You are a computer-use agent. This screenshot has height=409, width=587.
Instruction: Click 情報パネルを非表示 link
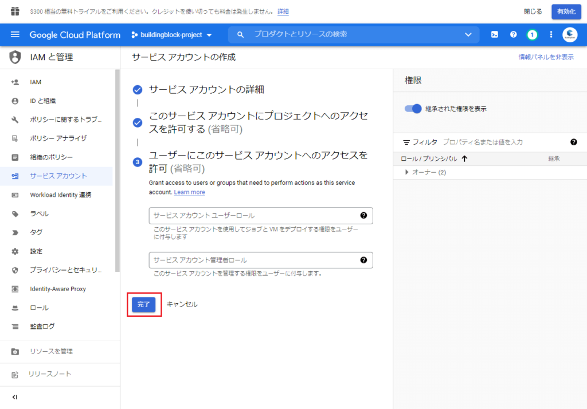click(546, 57)
